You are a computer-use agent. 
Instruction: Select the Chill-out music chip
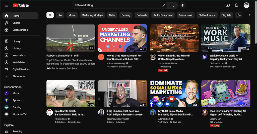[207, 15]
